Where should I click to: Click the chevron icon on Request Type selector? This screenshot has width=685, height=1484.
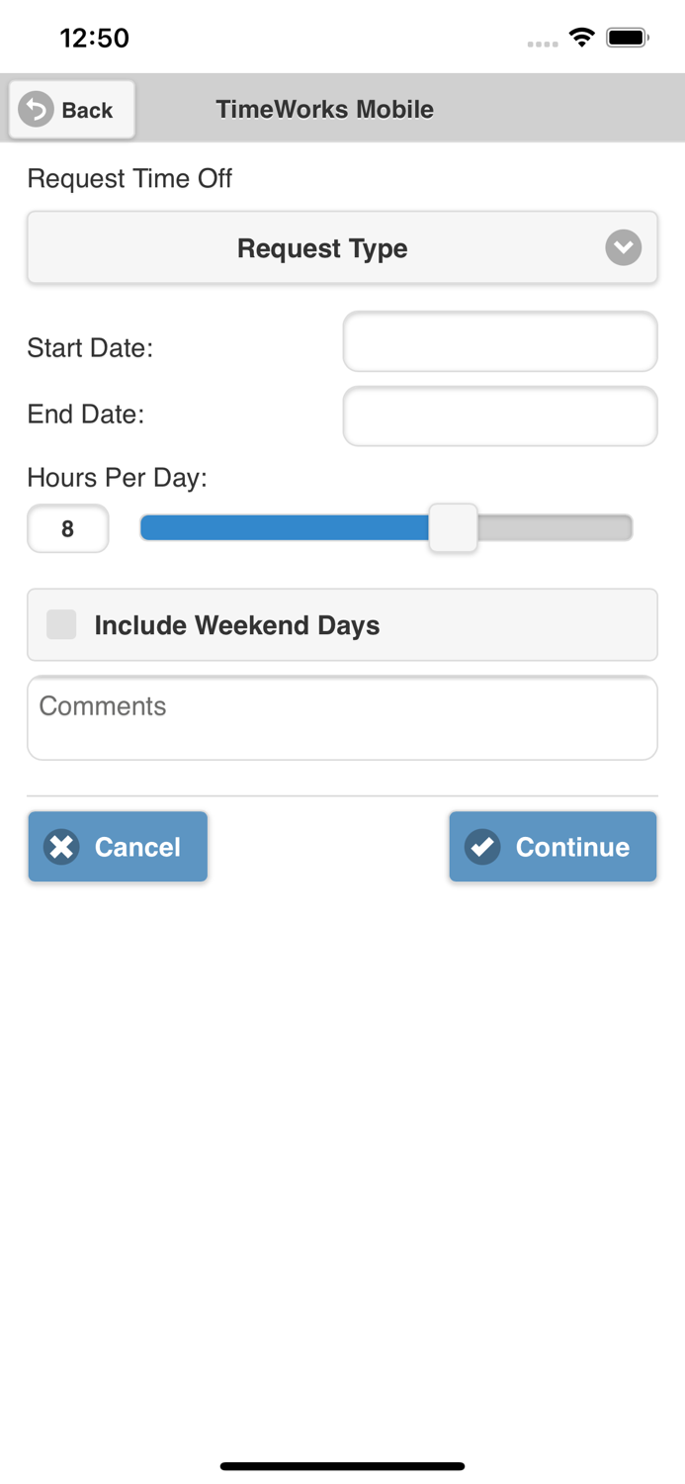(x=623, y=247)
